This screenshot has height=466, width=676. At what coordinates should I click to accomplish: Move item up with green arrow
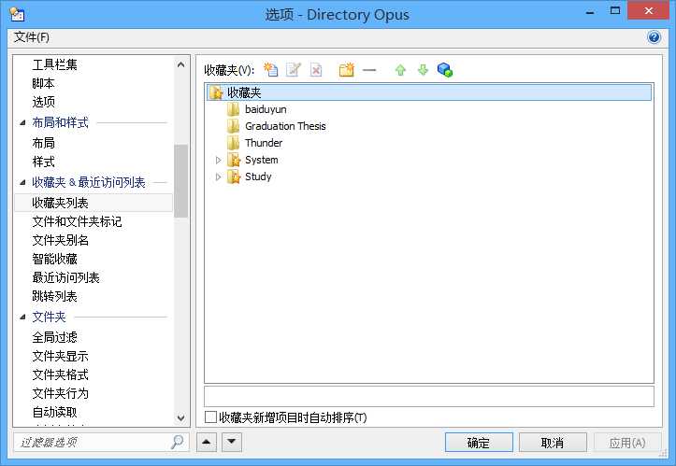(x=400, y=70)
